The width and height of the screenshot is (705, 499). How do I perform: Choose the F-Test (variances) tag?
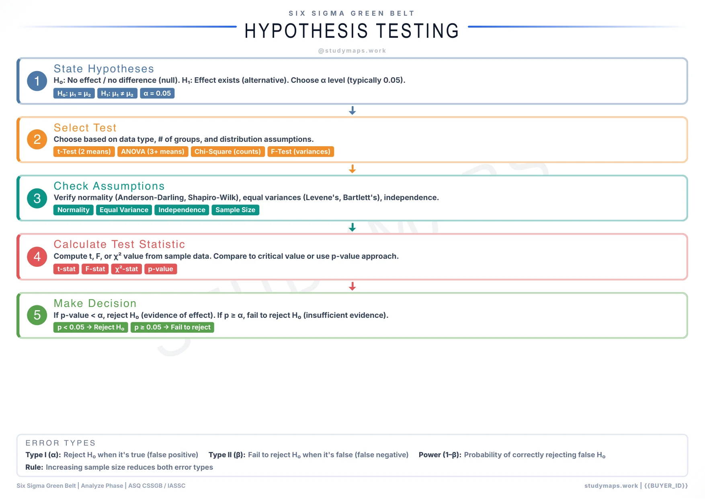click(x=300, y=151)
